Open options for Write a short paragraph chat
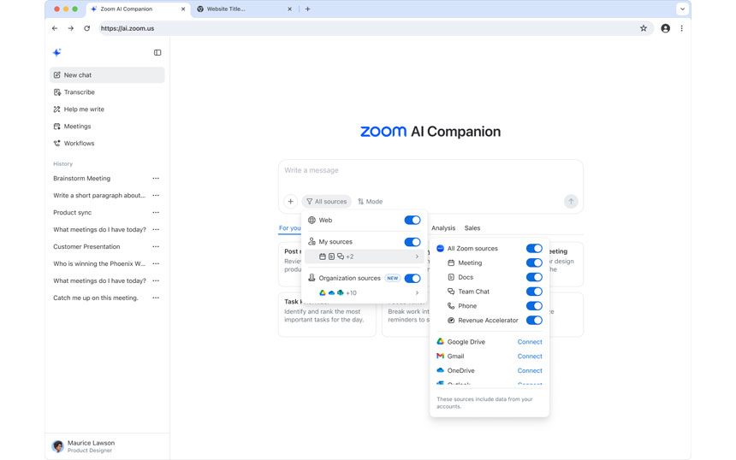The width and height of the screenshot is (736, 460). [156, 196]
